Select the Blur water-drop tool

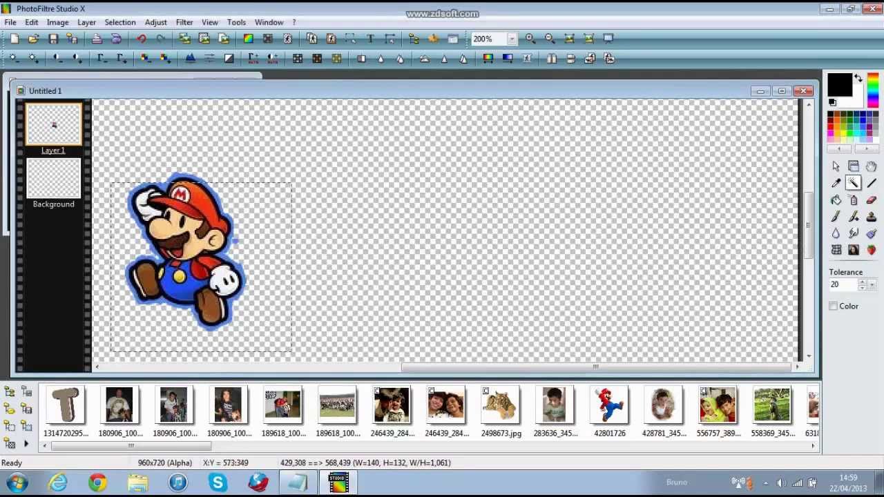click(836, 233)
